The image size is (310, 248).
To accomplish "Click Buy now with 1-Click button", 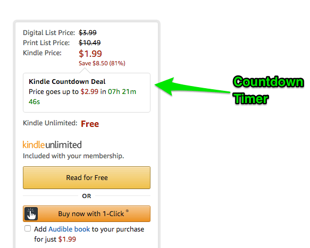I will point(87,213).
